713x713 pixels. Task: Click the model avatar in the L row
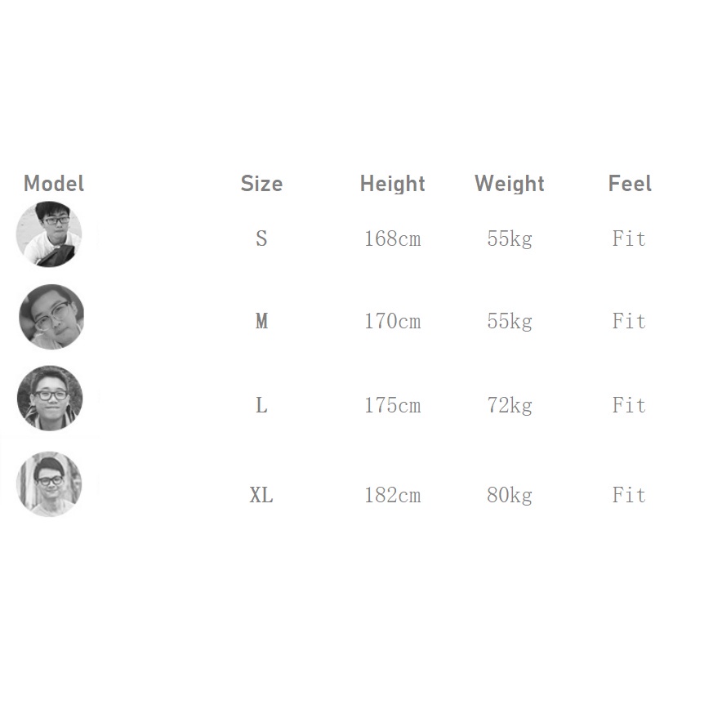pos(50,398)
